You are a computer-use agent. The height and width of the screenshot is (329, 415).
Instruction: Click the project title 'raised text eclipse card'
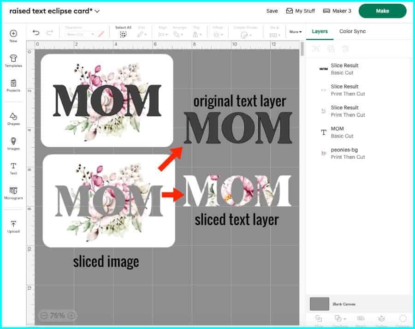51,11
